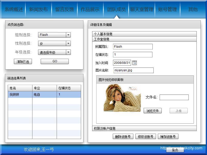The image size is (207, 155).
Task: Select the 聊天室管理 menu item
Action: click(141, 9)
